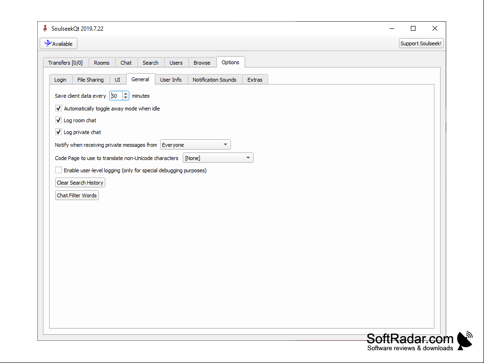This screenshot has width=484, height=363.
Task: Switch to the Browse tab
Action: click(x=202, y=62)
